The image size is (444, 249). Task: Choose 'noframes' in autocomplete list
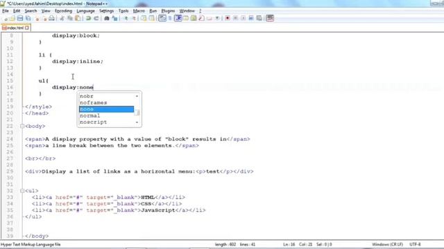pyautogui.click(x=106, y=103)
